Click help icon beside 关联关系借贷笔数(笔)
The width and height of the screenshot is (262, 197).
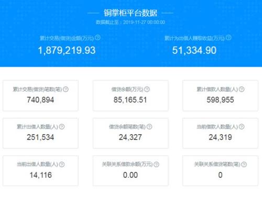pos(244,165)
